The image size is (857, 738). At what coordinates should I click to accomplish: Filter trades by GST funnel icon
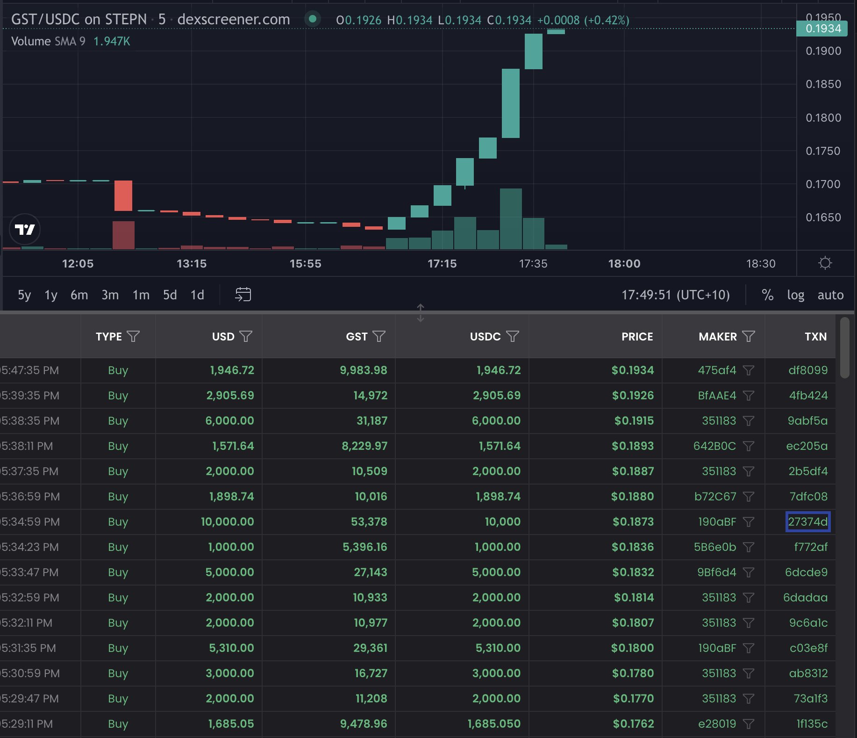(379, 336)
